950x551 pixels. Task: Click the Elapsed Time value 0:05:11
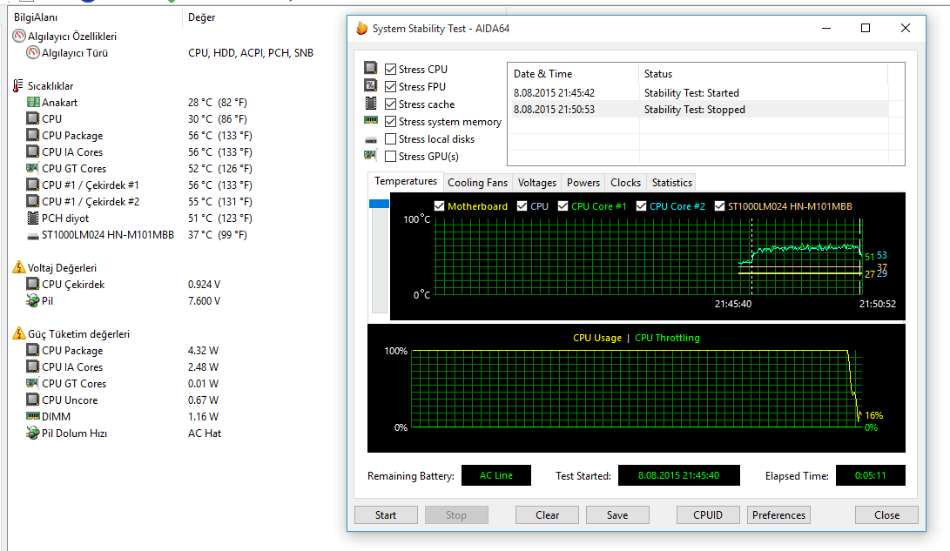pyautogui.click(x=870, y=475)
